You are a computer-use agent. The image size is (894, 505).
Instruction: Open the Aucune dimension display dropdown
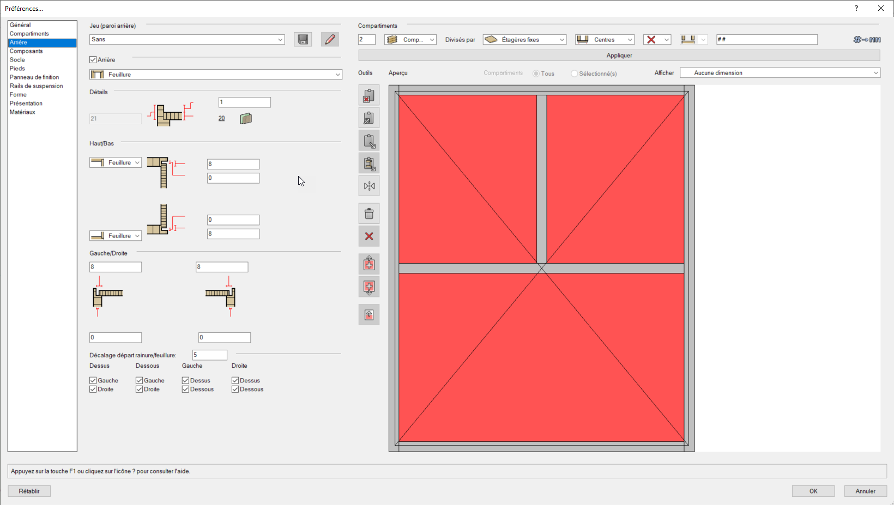pos(780,72)
